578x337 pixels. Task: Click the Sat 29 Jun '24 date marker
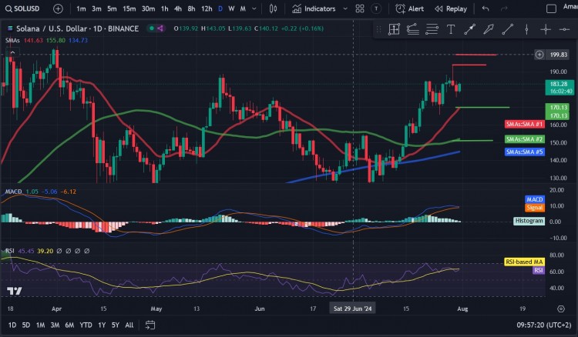(x=353, y=309)
